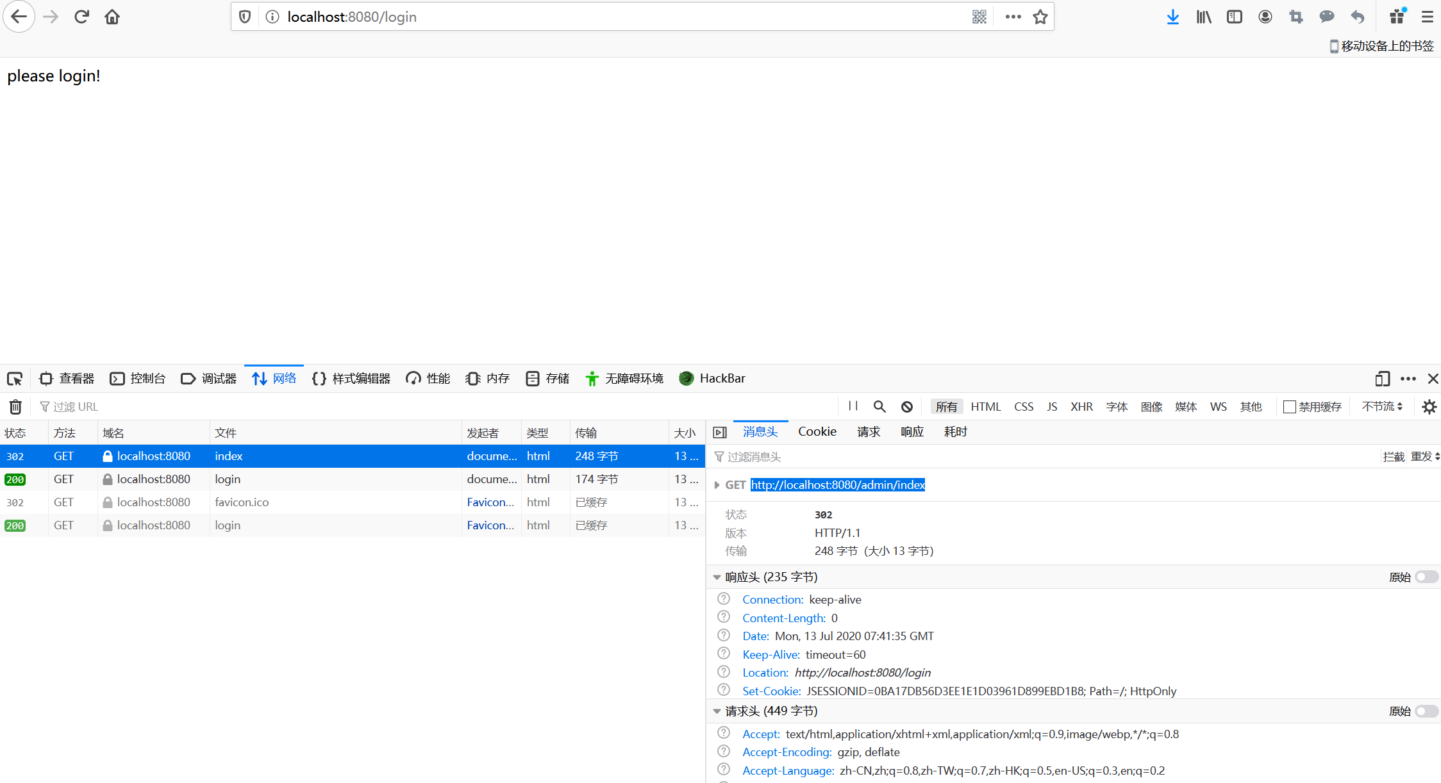Select the 所有 filter
This screenshot has height=783, width=1441.
pyautogui.click(x=946, y=406)
